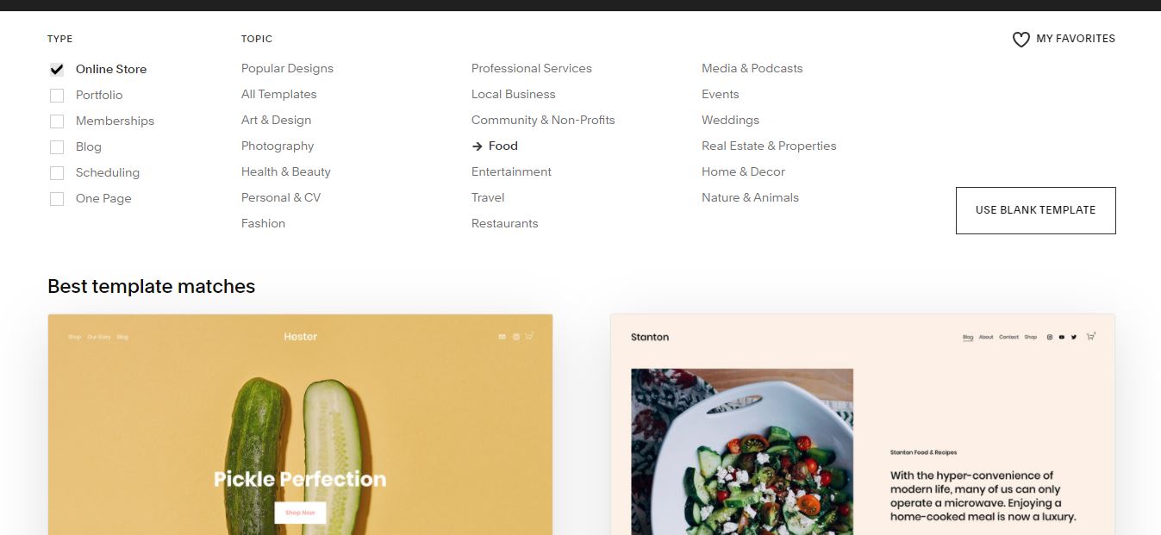This screenshot has height=535, width=1161.
Task: Open the Stanton template preview thumbnail
Action: point(862,431)
